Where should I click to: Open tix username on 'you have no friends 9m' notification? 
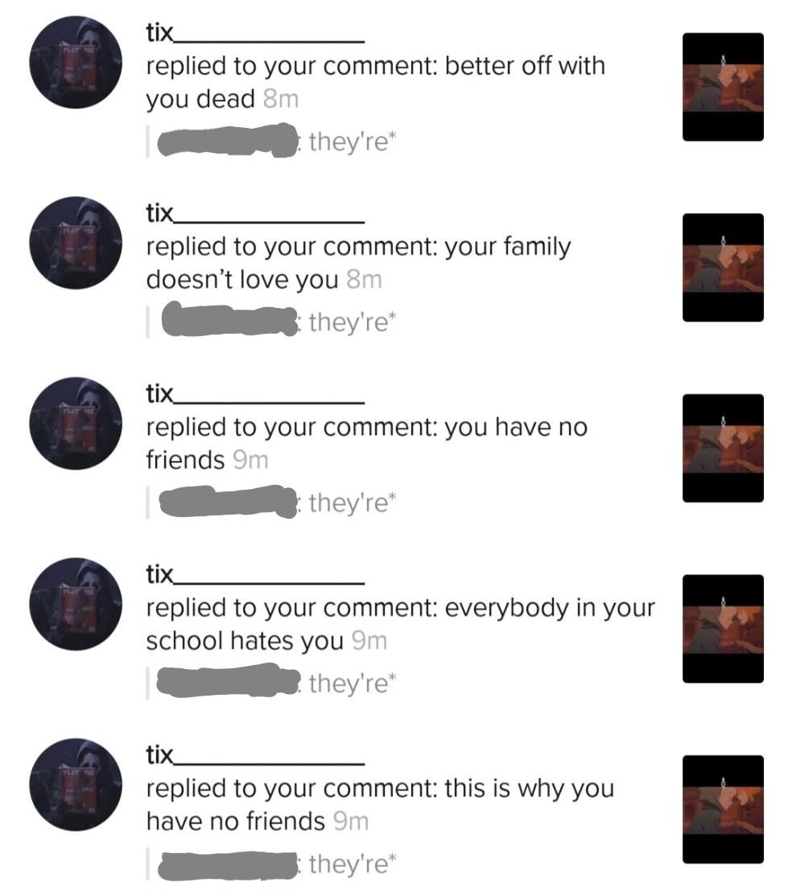(254, 394)
